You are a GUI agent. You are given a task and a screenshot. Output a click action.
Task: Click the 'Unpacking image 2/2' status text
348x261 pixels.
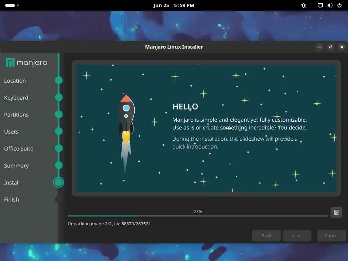click(x=109, y=224)
